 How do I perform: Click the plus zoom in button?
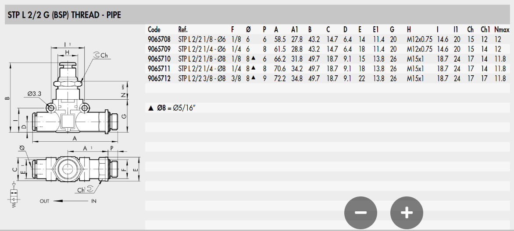click(x=407, y=213)
